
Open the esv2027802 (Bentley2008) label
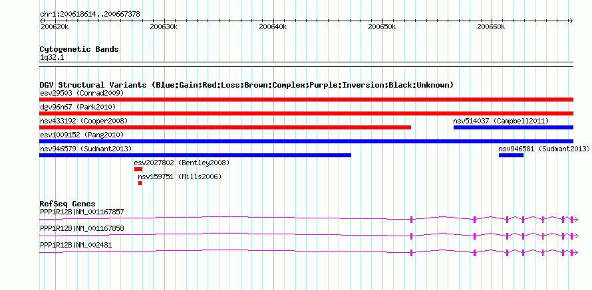pos(182,163)
